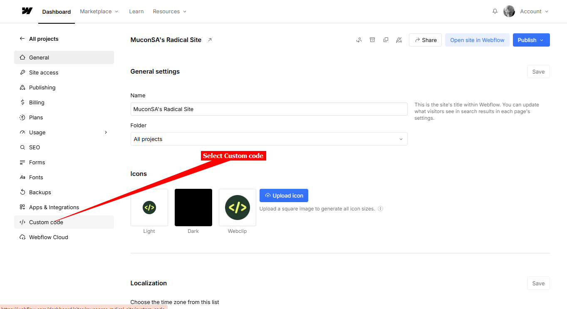Screen dimensions: 567x309
Task: Click the Share button
Action: [x=425, y=40]
